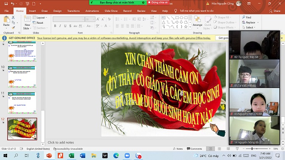Stop sharing with Dừng chia sẻ button
This screenshot has width=285, height=160.
(158, 3)
